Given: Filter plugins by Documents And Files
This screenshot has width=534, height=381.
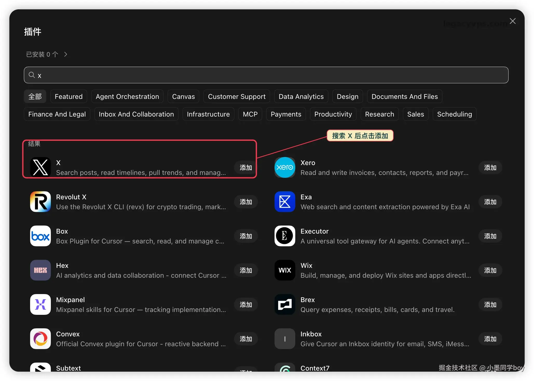Looking at the screenshot, I should [405, 97].
